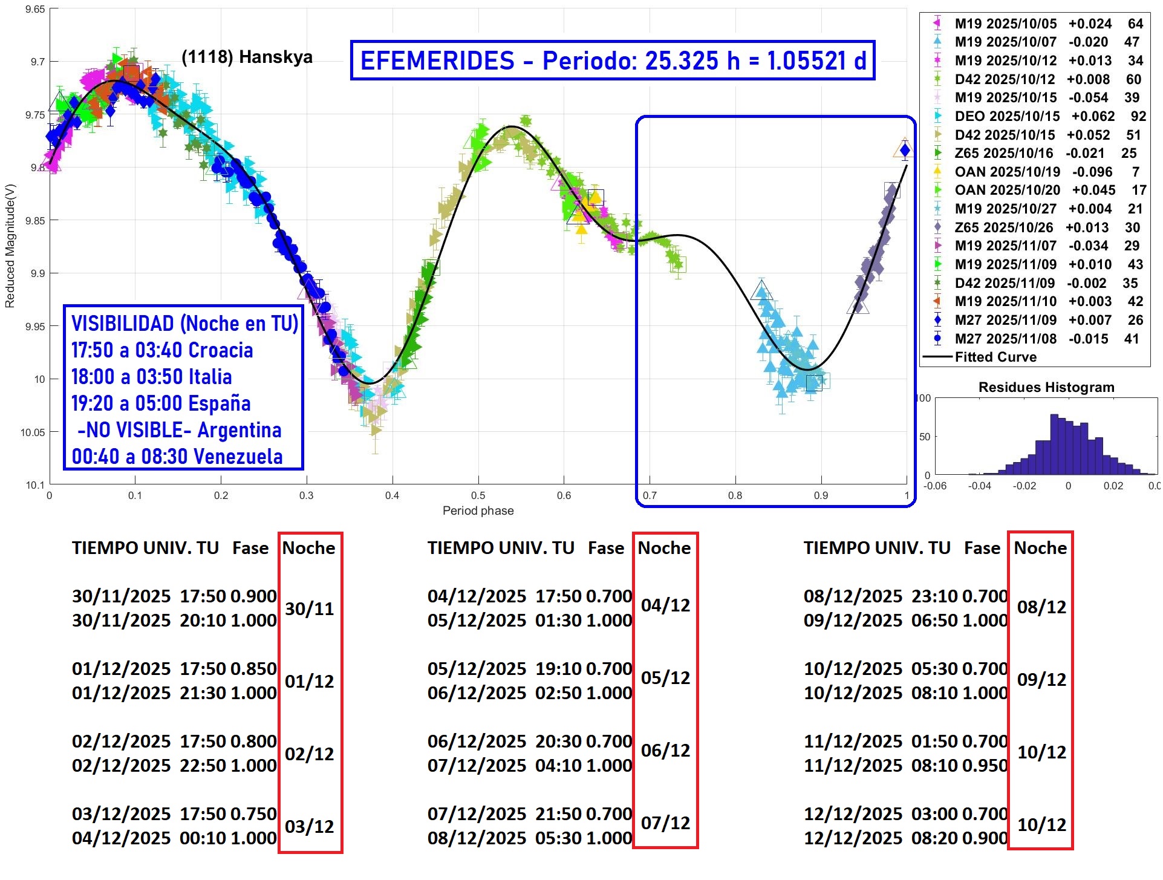Click the EFEMERIDES Periodo title box
The image size is (1163, 880).
point(612,60)
